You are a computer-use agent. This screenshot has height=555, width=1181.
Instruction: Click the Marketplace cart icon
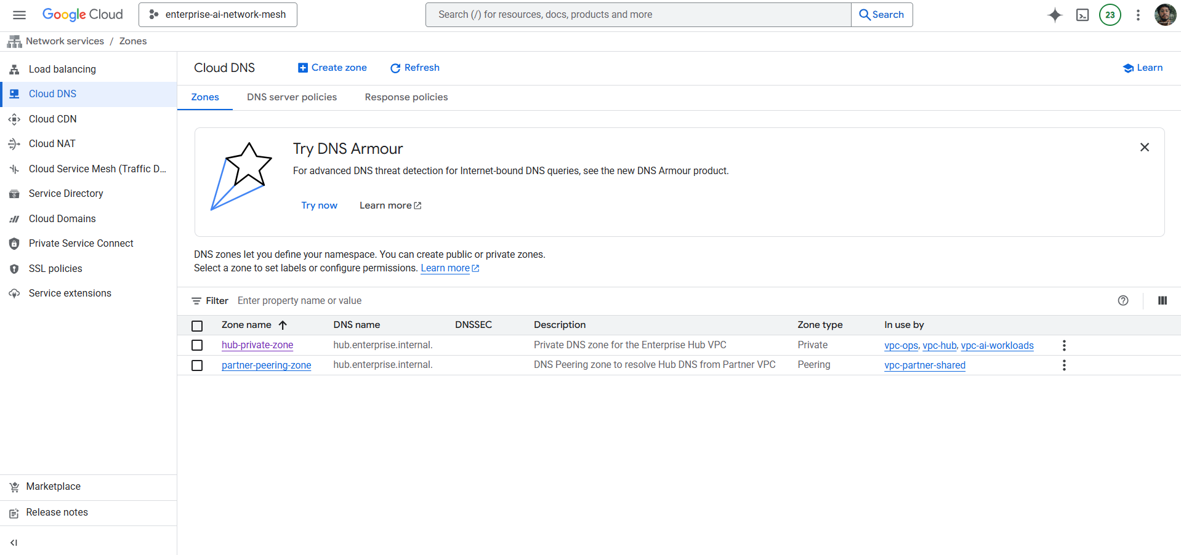pos(14,487)
